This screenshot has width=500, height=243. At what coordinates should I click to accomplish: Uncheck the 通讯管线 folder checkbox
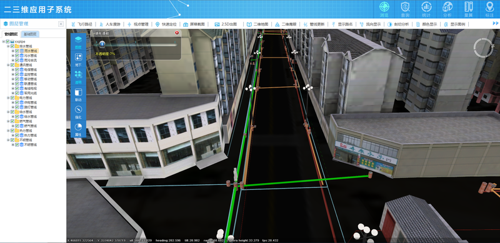(12, 65)
